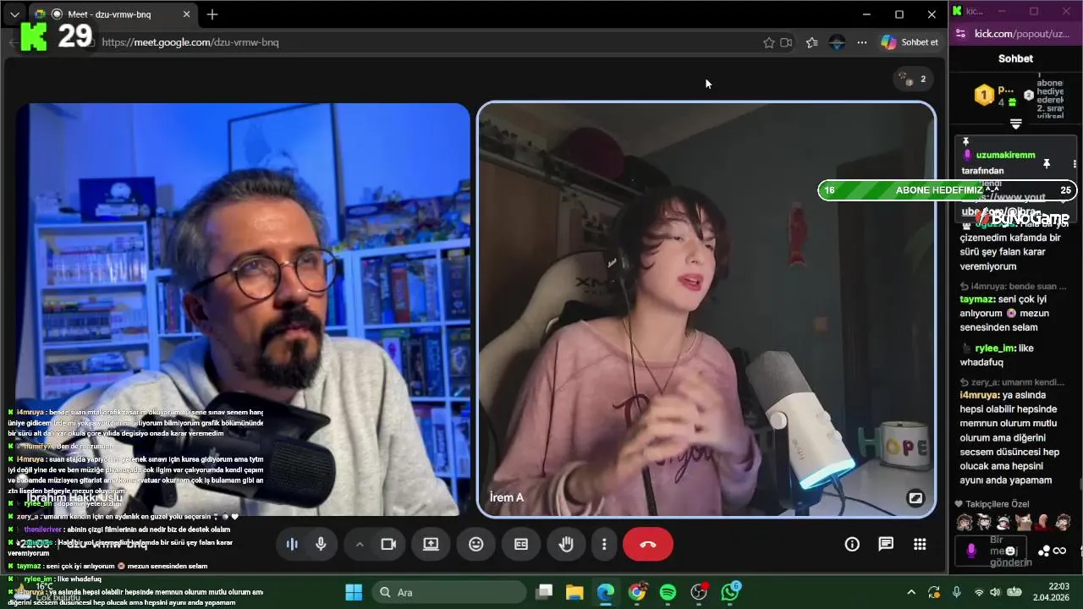Expand the system tray hidden icons chevron
The width and height of the screenshot is (1083, 609).
click(911, 592)
